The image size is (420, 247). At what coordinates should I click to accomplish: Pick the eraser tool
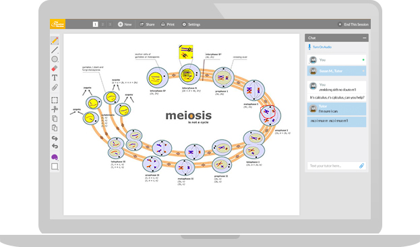[x=55, y=68]
